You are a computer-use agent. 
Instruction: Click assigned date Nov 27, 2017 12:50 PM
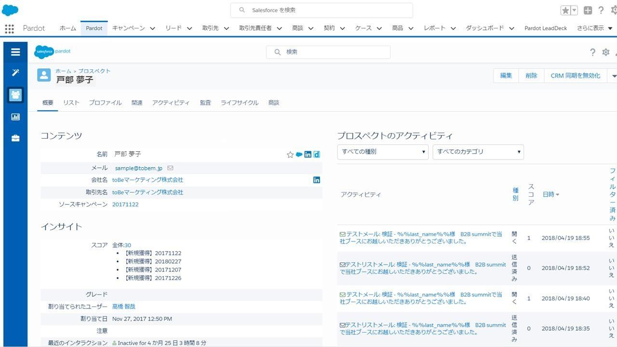click(142, 319)
